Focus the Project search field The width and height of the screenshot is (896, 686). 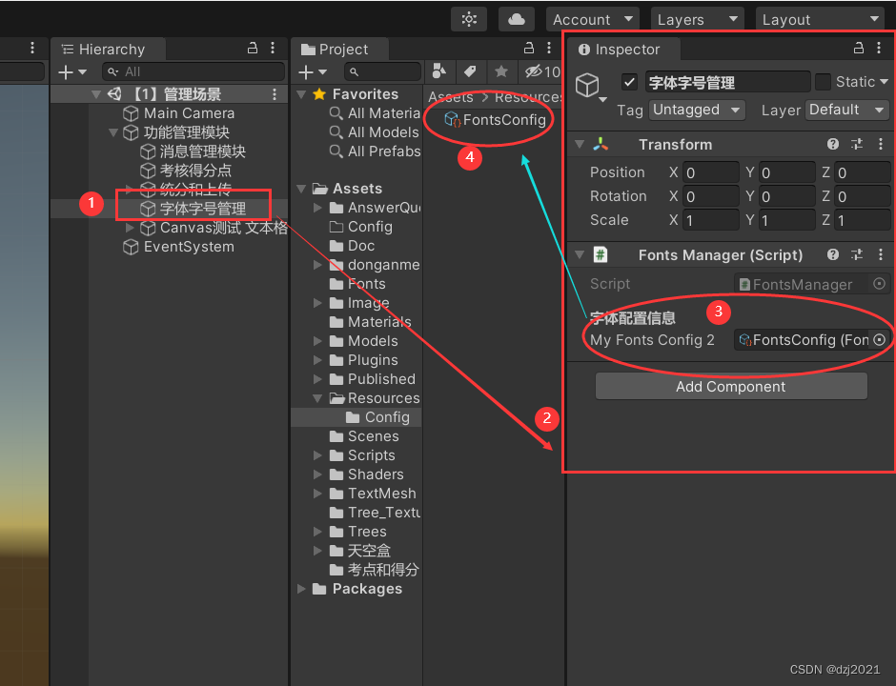382,72
